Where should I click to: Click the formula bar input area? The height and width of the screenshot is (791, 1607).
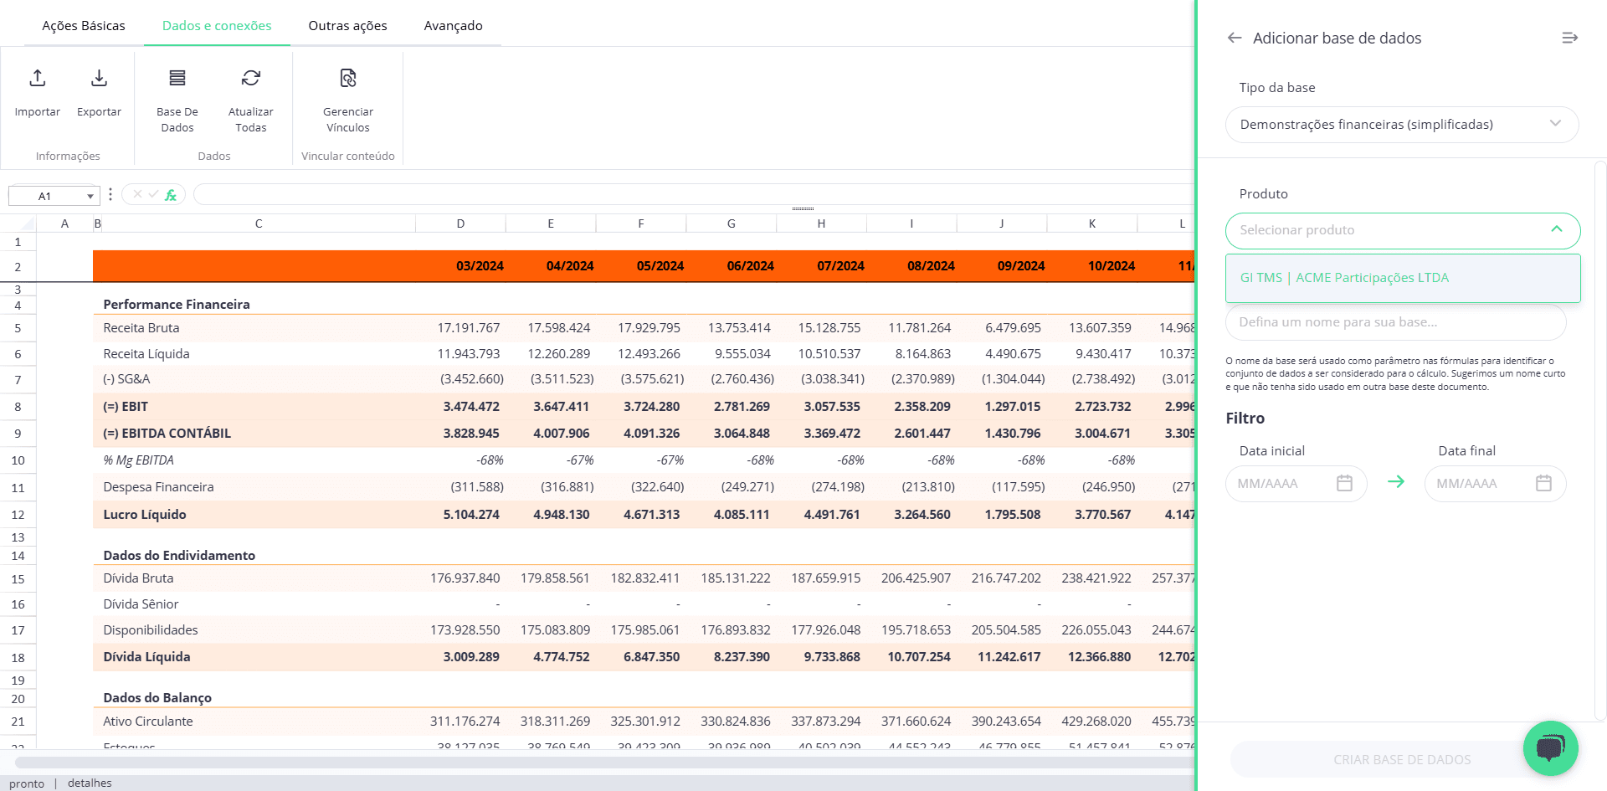click(693, 195)
